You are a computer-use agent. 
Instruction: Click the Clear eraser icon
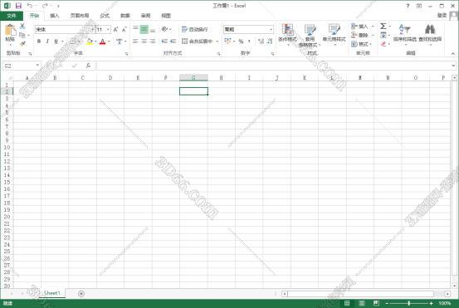click(x=383, y=44)
